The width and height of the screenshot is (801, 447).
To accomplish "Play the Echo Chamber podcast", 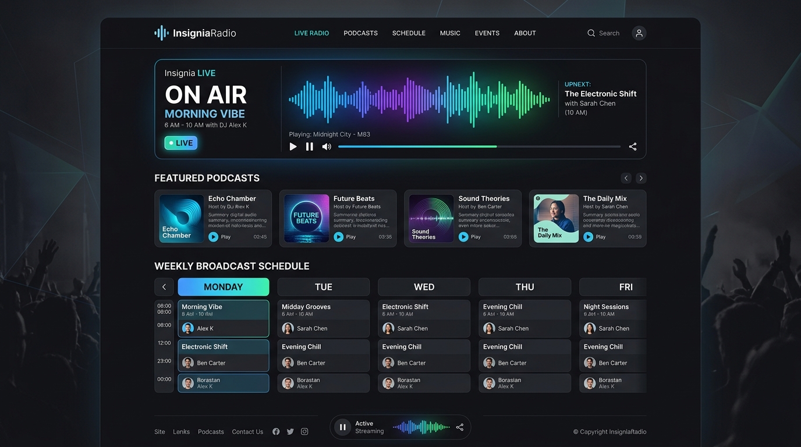I will 214,237.
